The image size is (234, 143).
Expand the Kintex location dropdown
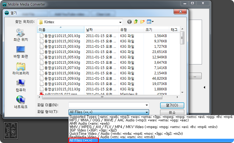coord(120,22)
